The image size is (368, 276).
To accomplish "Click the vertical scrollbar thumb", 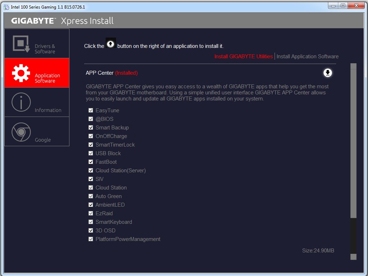I will tap(353, 143).
